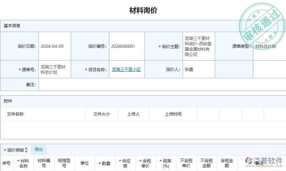Click the 规格型号 column header
The width and height of the screenshot is (286, 171).
(64, 163)
